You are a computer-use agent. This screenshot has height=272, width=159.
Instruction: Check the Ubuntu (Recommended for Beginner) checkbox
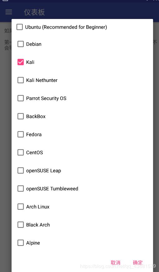click(20, 27)
